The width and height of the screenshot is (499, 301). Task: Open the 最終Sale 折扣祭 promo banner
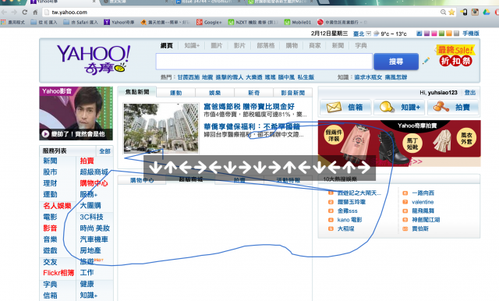tap(455, 55)
